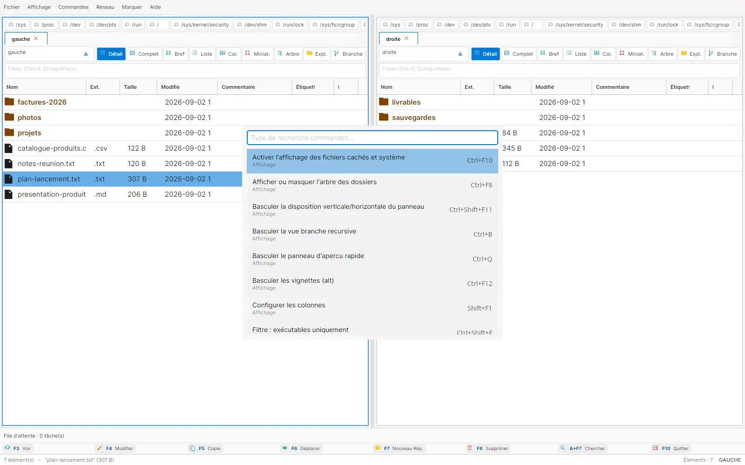This screenshot has height=465, width=745.
Task: Switch left panel to Arbre view
Action: pos(288,54)
